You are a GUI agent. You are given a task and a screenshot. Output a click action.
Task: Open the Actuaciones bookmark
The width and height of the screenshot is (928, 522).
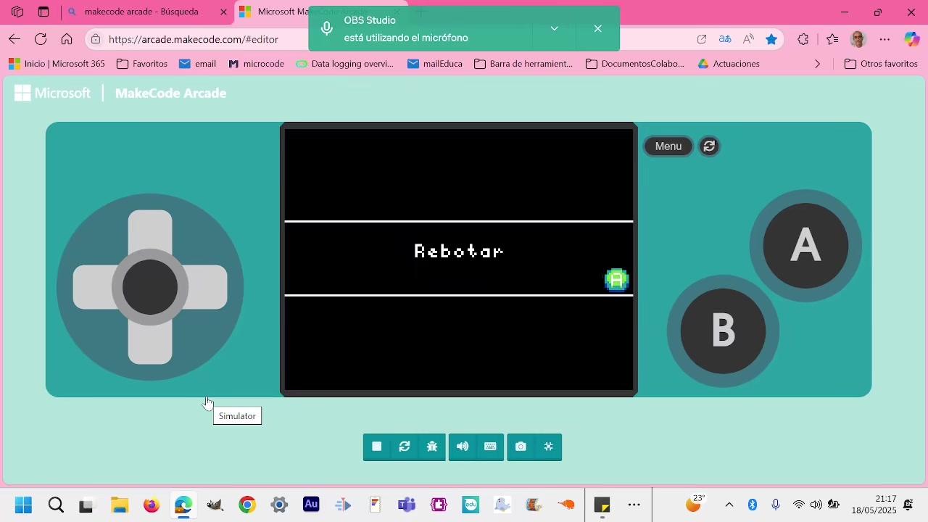[x=729, y=64]
